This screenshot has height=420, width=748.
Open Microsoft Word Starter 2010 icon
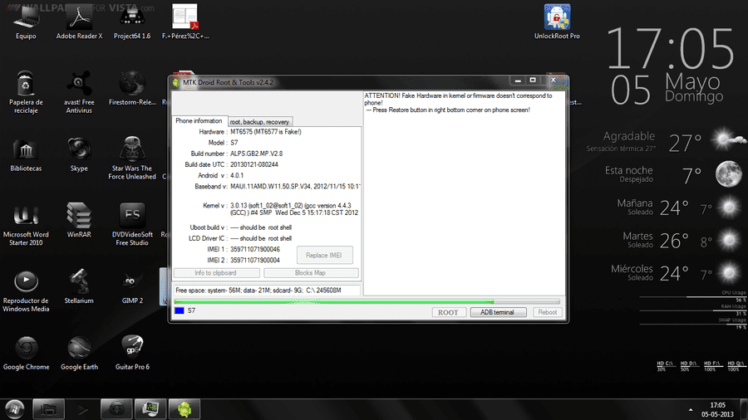(x=26, y=225)
